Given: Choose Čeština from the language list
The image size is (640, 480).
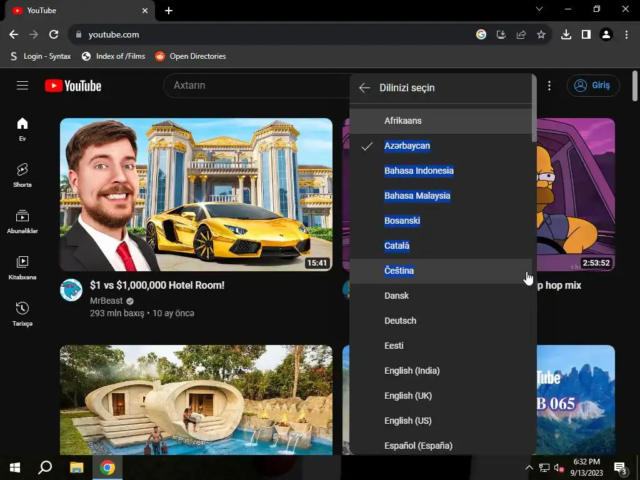Looking at the screenshot, I should coord(441,271).
